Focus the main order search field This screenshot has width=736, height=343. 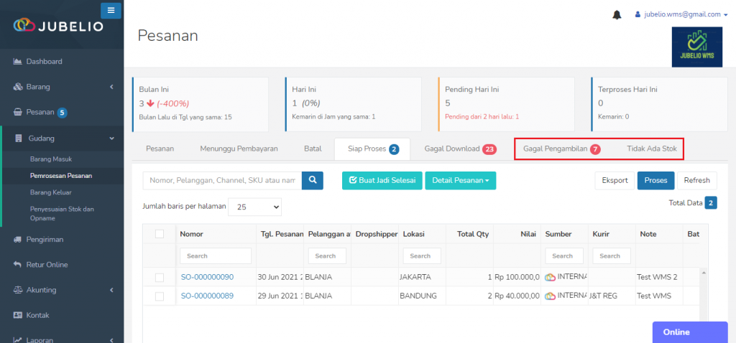point(223,180)
